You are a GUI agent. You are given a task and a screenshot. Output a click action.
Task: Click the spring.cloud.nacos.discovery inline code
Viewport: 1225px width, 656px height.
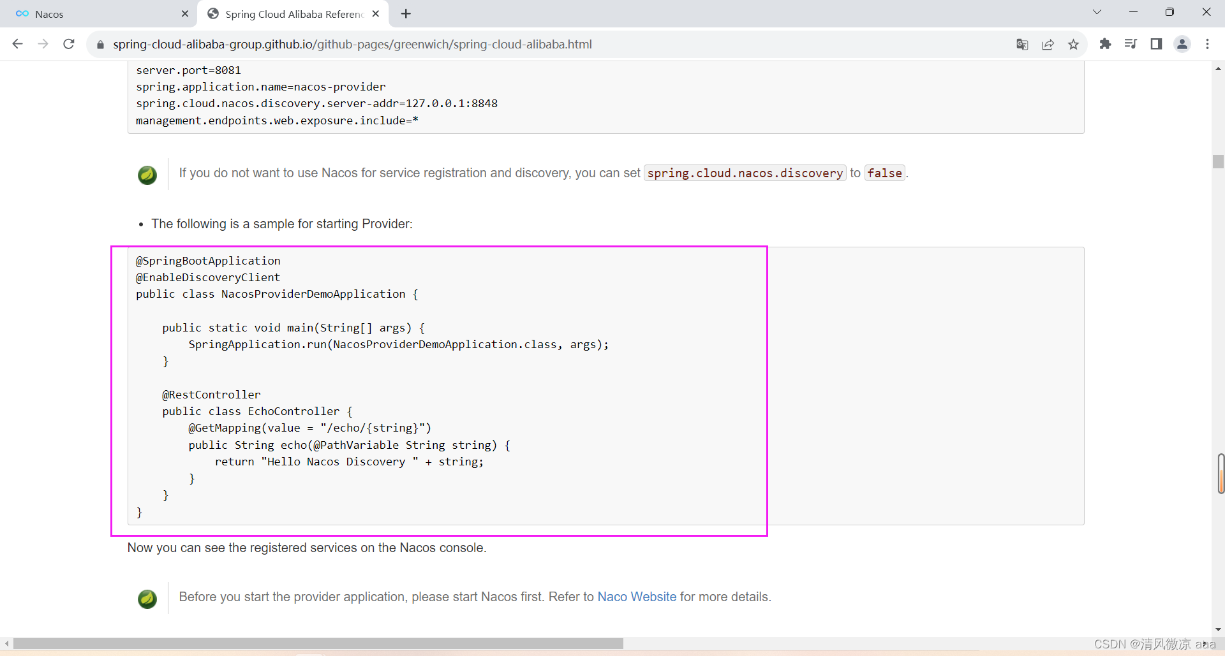tap(745, 173)
